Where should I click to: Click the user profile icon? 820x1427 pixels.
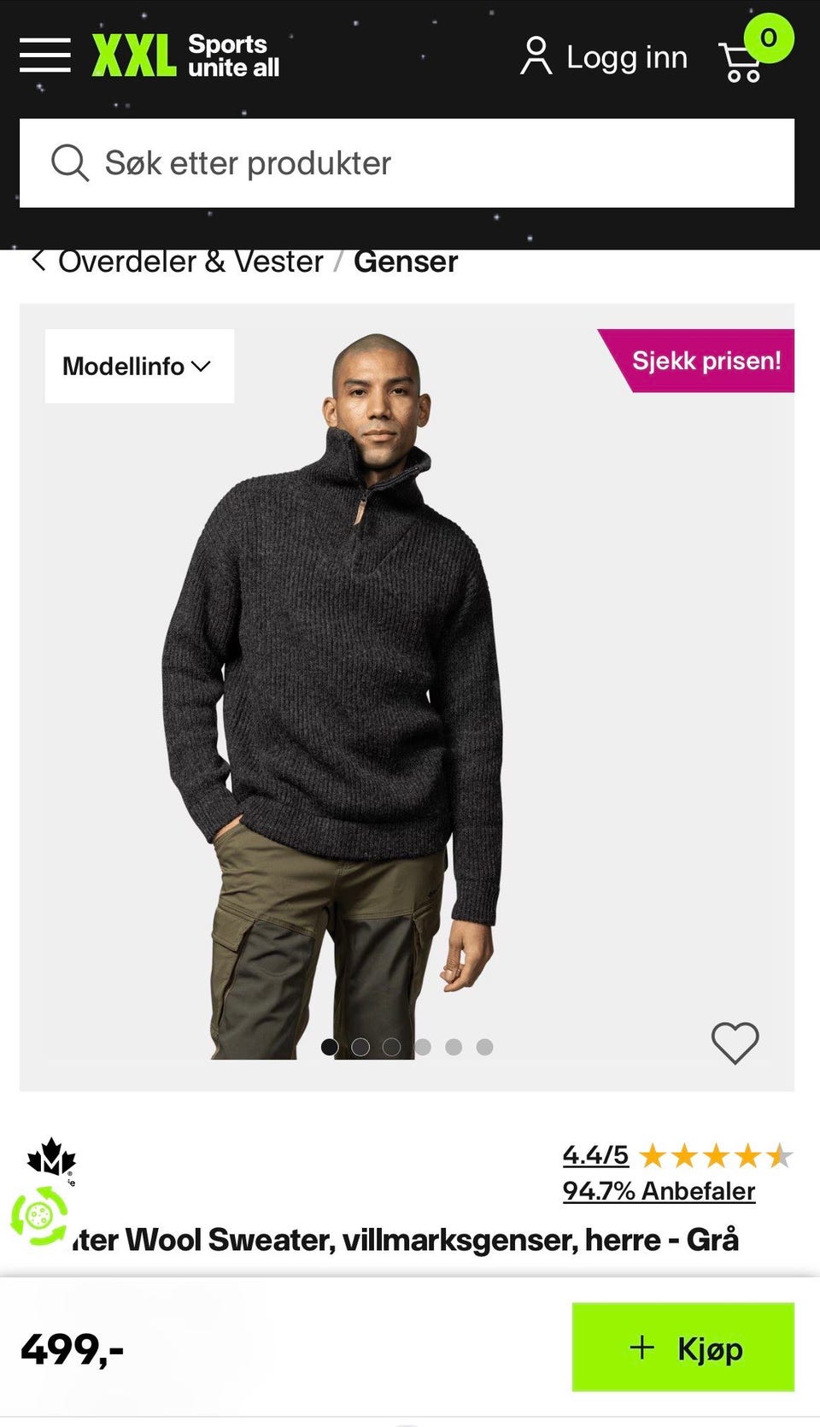(x=536, y=56)
